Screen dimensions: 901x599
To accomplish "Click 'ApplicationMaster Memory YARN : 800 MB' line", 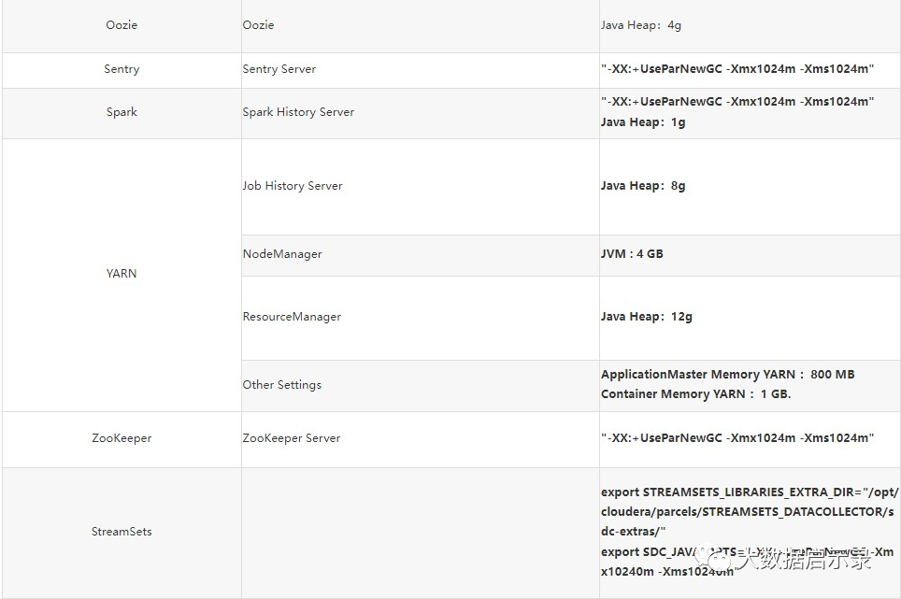I will pyautogui.click(x=727, y=375).
